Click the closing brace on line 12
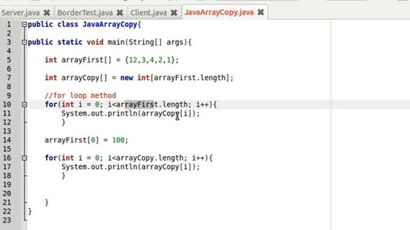The width and height of the screenshot is (410, 230). [x=63, y=122]
